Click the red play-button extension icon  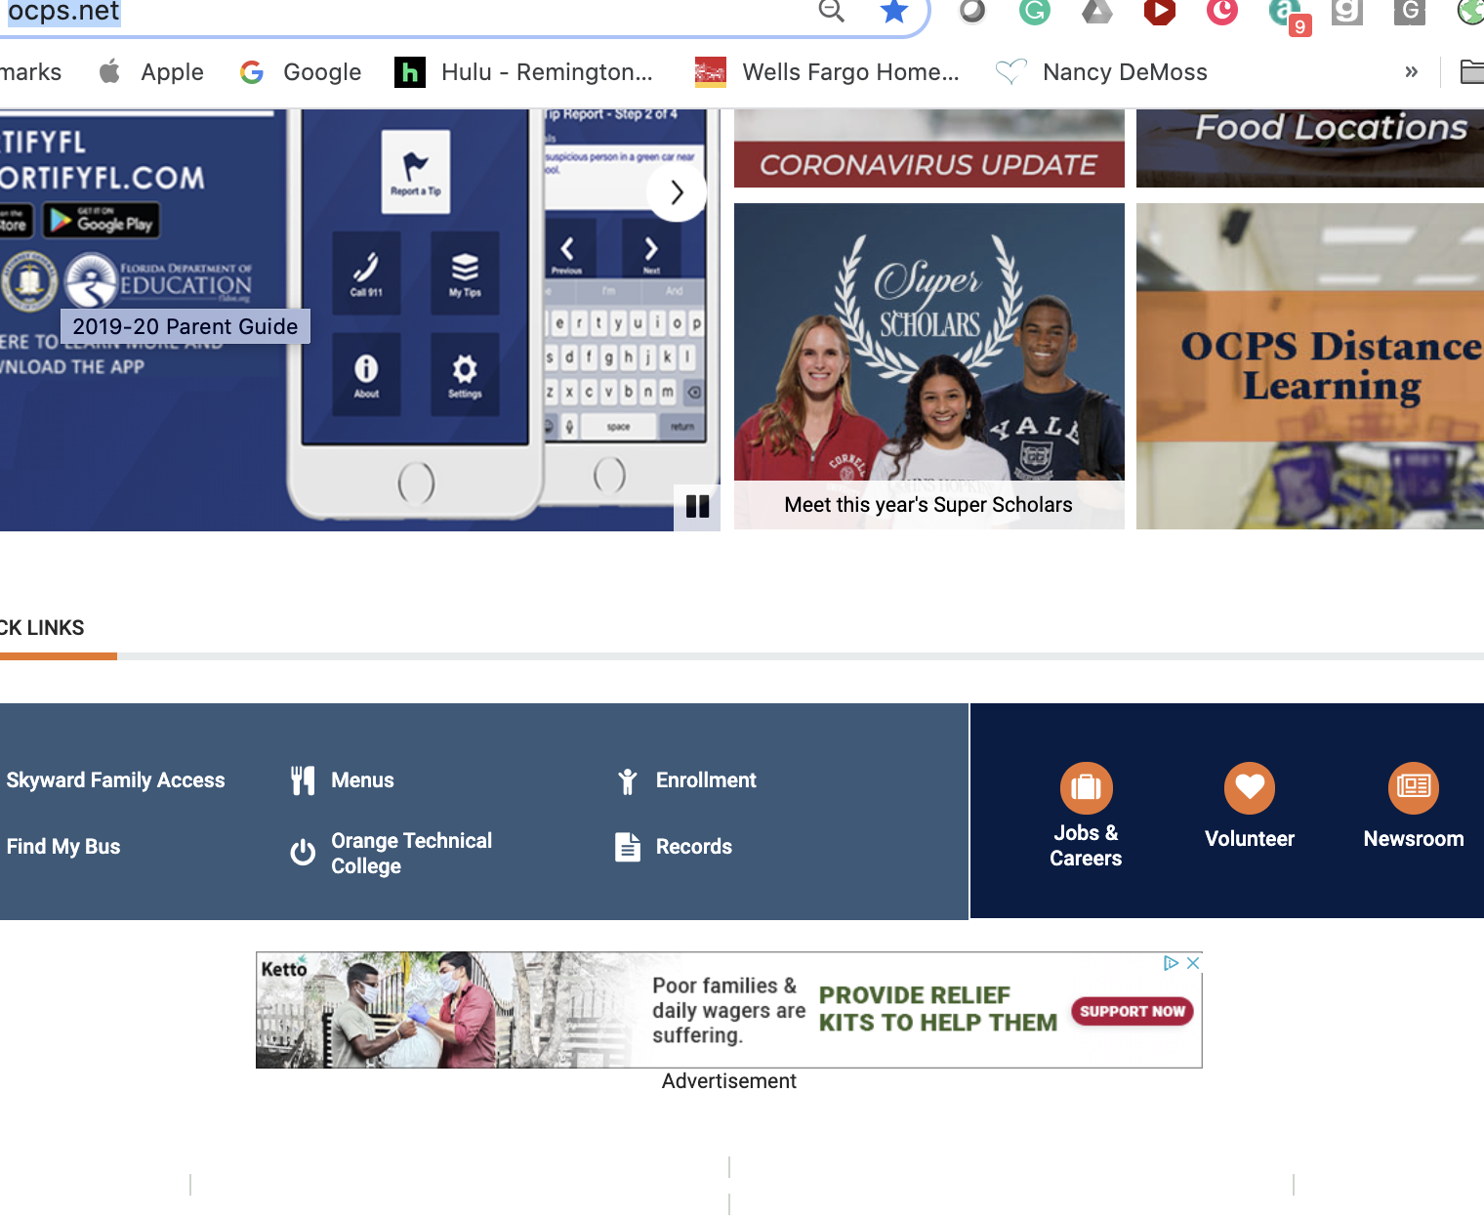[1159, 11]
